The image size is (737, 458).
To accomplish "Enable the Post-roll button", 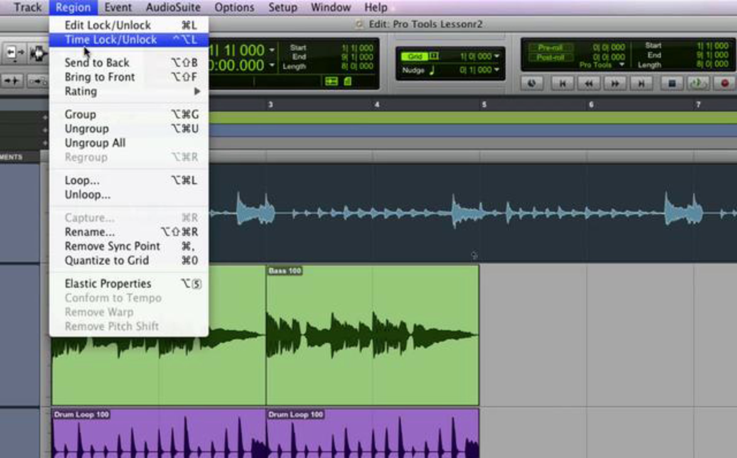I will [x=550, y=57].
